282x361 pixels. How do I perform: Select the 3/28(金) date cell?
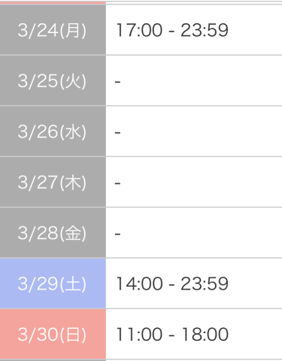click(53, 232)
